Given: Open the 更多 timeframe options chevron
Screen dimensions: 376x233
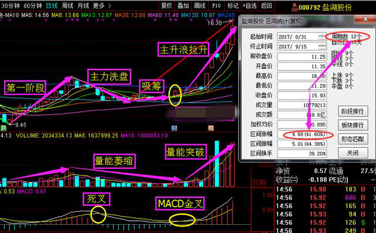Looking at the screenshot, I should pyautogui.click(x=110, y=5).
